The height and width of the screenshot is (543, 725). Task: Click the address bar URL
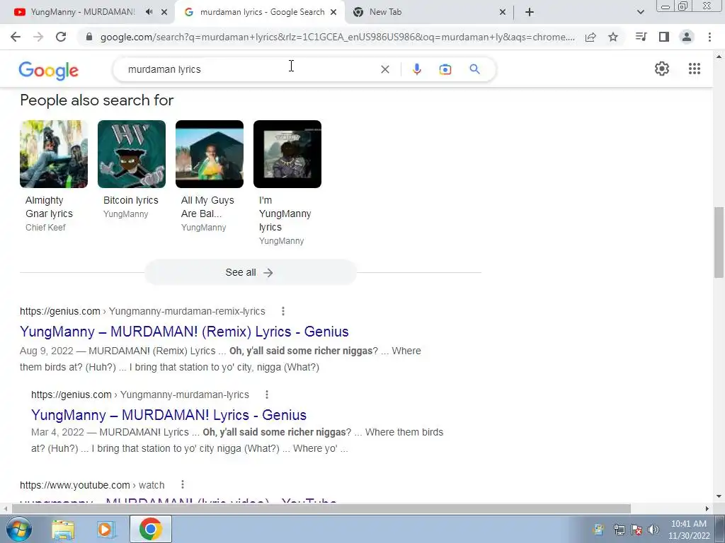(x=338, y=37)
